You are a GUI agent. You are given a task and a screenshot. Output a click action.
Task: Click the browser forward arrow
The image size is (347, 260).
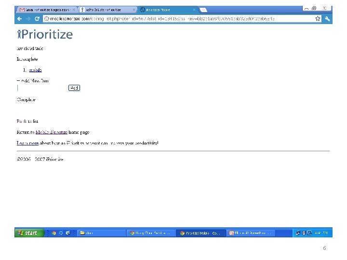[x=28, y=19]
